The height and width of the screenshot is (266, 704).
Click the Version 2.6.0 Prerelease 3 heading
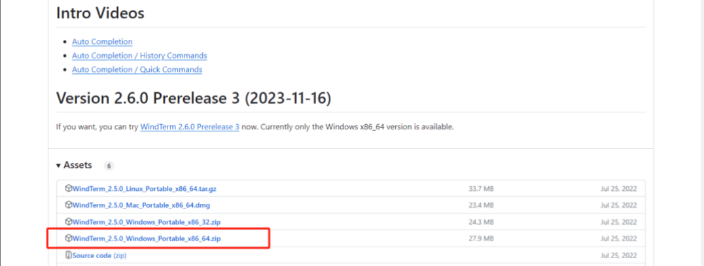[x=194, y=98]
